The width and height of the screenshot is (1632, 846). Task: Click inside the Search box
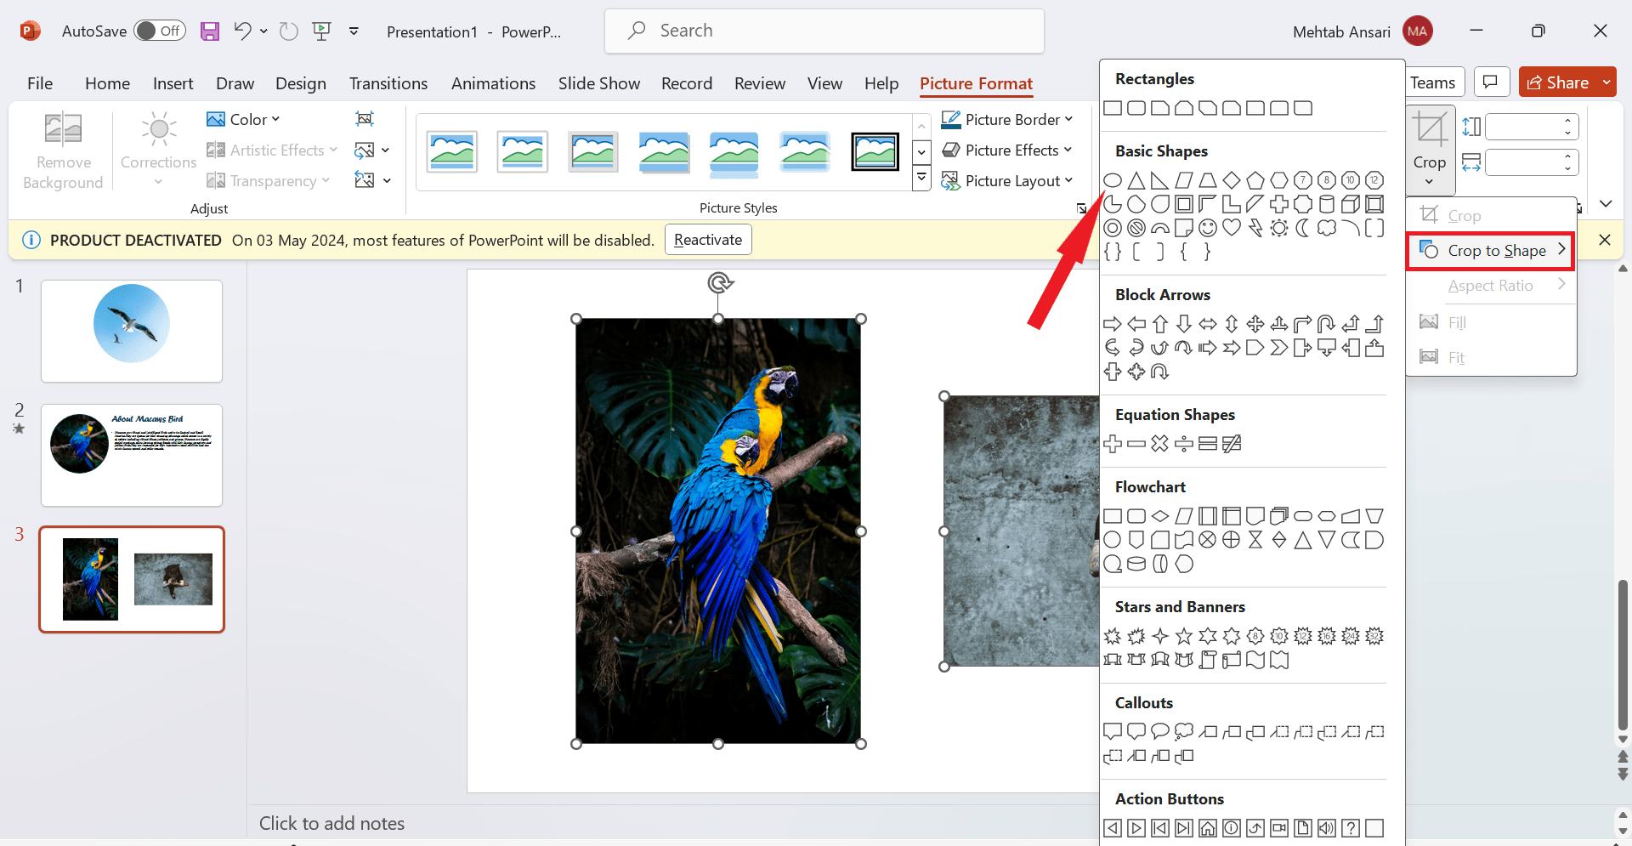(824, 31)
